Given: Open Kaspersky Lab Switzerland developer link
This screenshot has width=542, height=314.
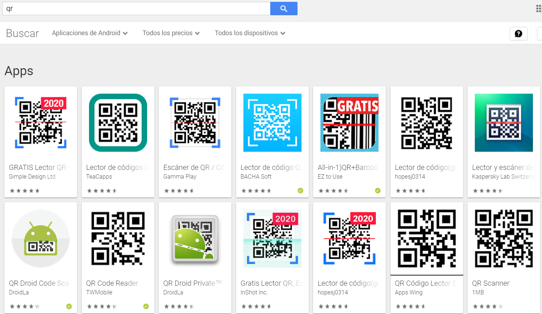Looking at the screenshot, I should pos(503,176).
